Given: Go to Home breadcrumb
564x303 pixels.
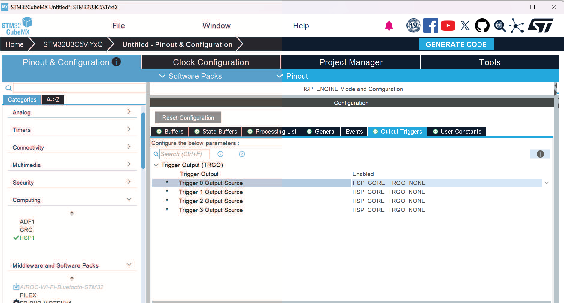Looking at the screenshot, I should coord(14,44).
